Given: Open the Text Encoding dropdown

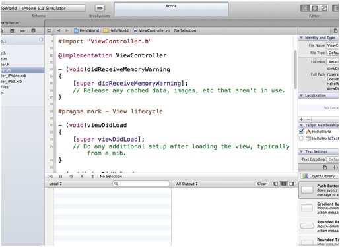Looking at the screenshot, I should pos(333,159).
